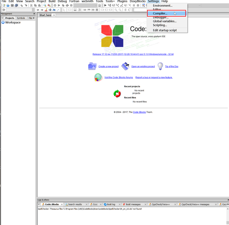
Task: Click the Undo arrow icon
Action: pos(22,5)
